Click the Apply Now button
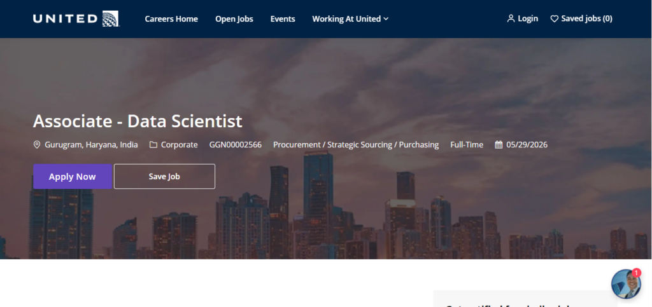 (73, 176)
